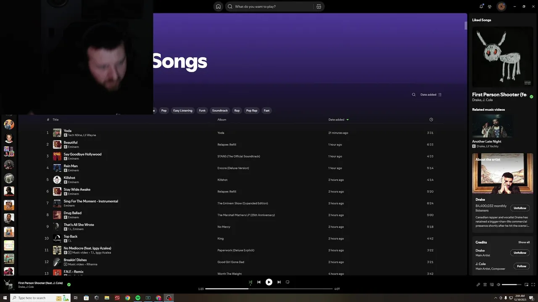Open the user profile avatar menu
538x302 pixels.
pyautogui.click(x=501, y=6)
